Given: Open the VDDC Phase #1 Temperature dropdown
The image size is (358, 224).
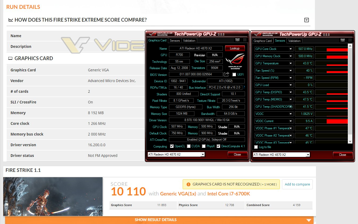Looking at the screenshot, I should coord(291,128).
